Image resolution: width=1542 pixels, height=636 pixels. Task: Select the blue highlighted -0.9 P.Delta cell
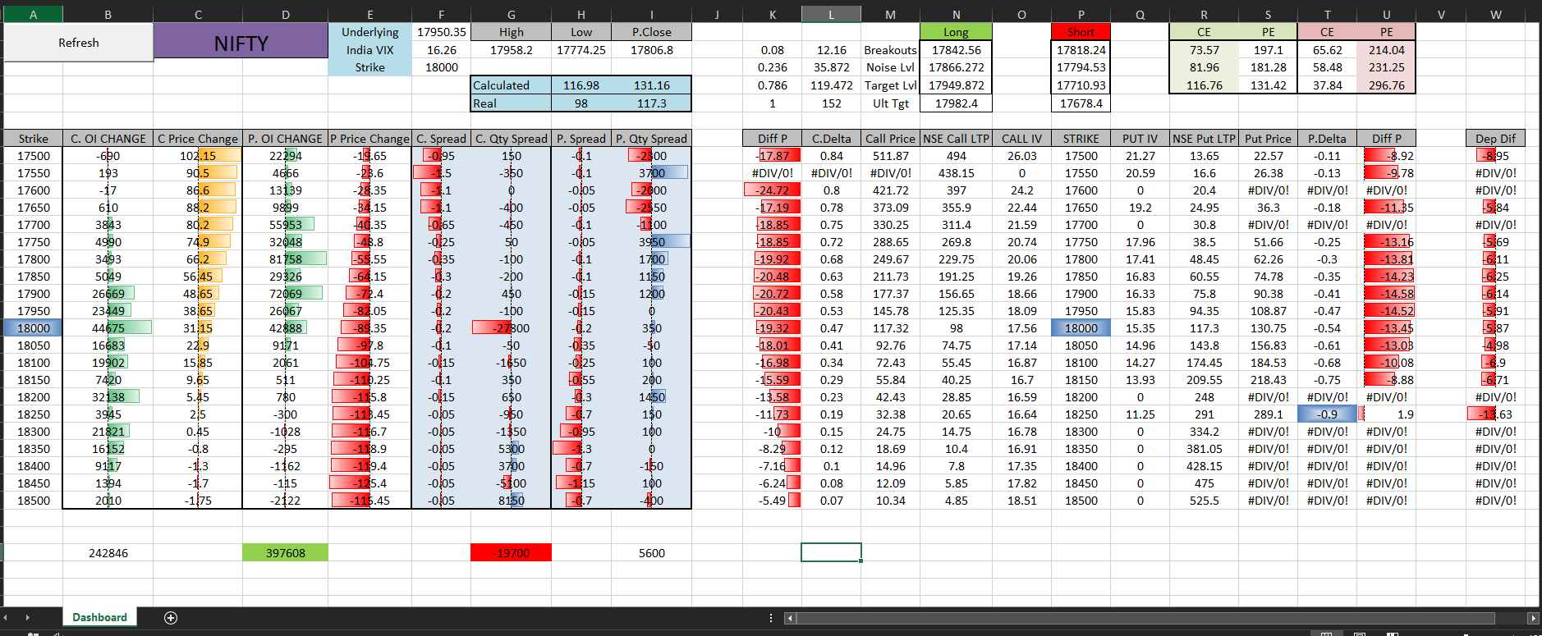pyautogui.click(x=1327, y=414)
